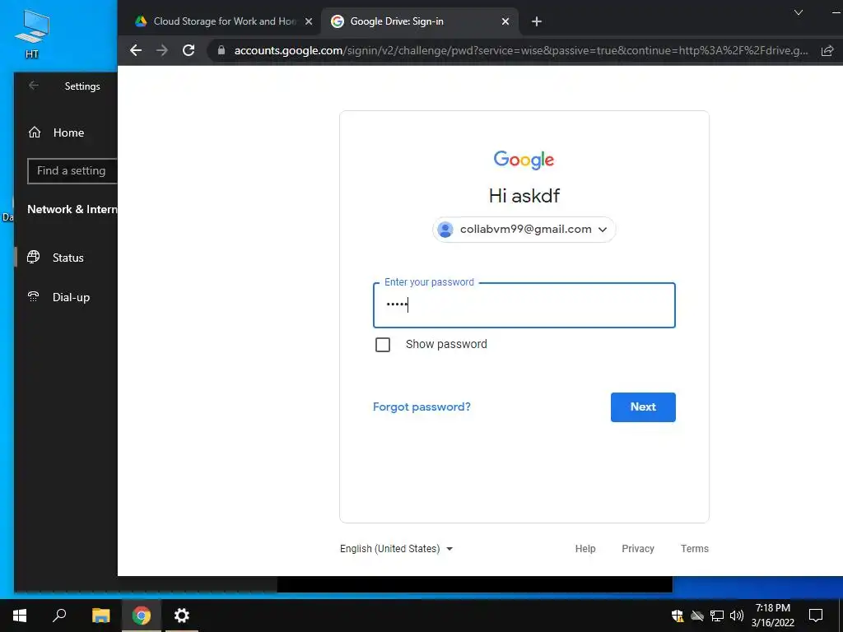Click the Forgot password? link

421,407
